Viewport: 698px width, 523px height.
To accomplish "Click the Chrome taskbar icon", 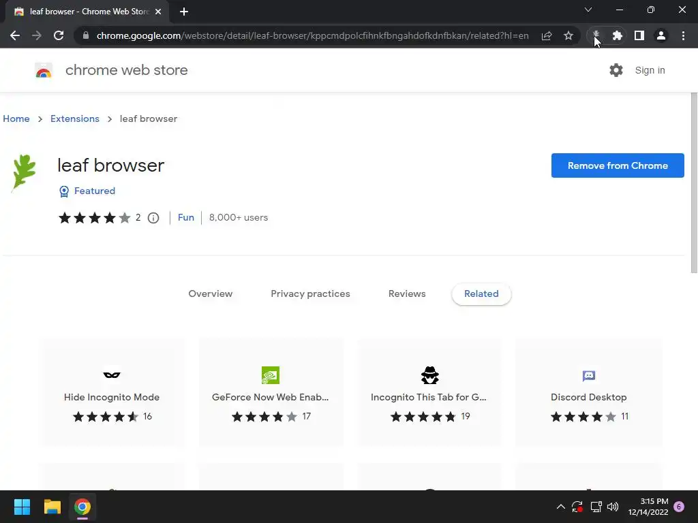I will (82, 507).
